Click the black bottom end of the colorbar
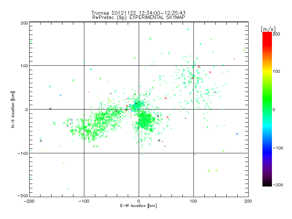Viewport: 292px width, 219px height. coord(267,184)
